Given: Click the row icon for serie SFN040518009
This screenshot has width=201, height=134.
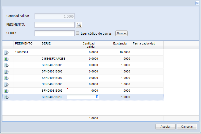Looking at the screenshot, I should pos(6,91).
